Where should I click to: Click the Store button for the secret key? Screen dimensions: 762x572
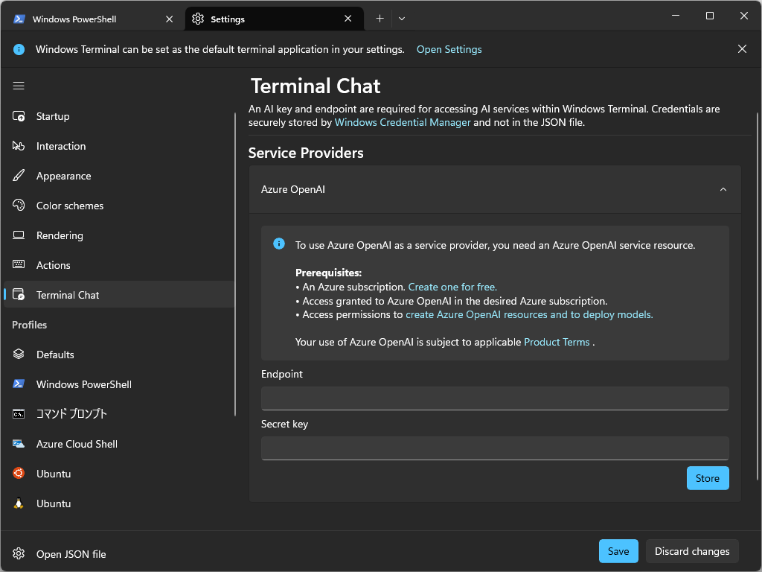[x=707, y=478]
